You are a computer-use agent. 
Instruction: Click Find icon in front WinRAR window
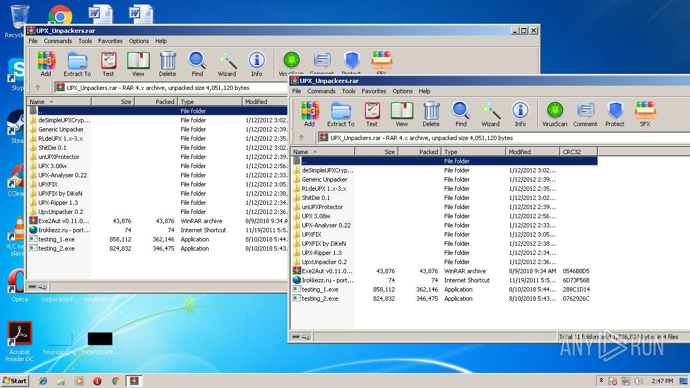pyautogui.click(x=461, y=114)
